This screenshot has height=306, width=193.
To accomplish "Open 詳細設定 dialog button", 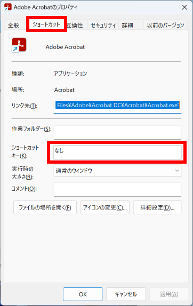I will click(157, 207).
